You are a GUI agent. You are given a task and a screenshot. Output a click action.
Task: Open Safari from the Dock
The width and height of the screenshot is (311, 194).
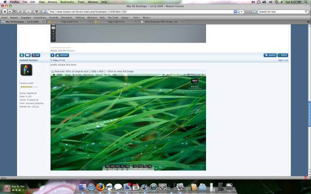(x=91, y=187)
